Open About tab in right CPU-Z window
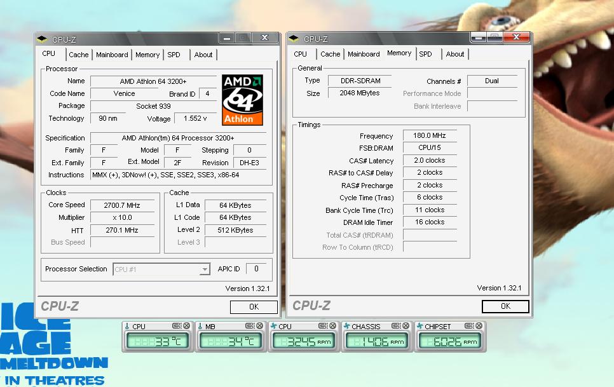This screenshot has height=387, width=614. click(455, 54)
